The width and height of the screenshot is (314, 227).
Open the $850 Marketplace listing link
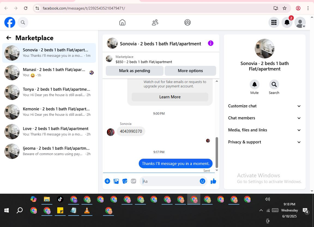(x=144, y=62)
